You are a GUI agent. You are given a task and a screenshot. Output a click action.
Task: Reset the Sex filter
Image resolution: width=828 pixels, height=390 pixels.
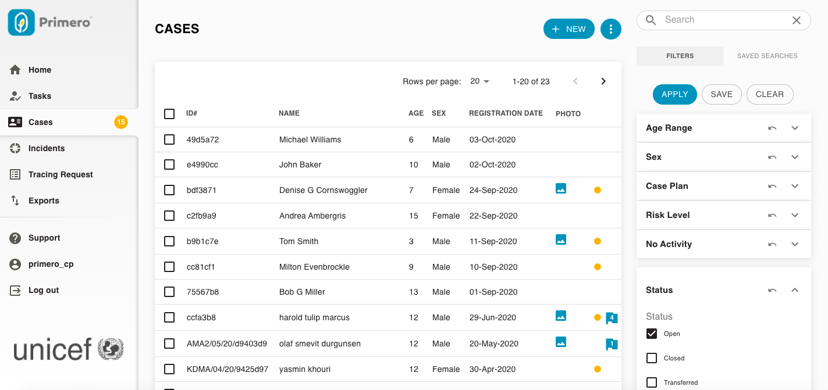[772, 157]
